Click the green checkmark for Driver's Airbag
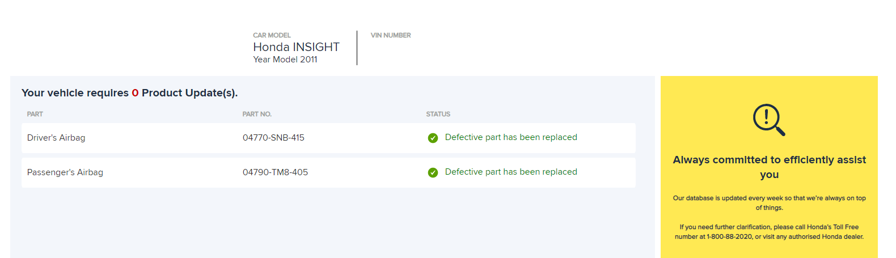 click(433, 138)
